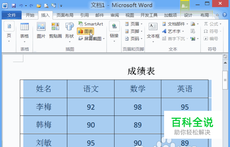
Task: Toggle the ruler icon above the scrollbar
Action: point(225,56)
